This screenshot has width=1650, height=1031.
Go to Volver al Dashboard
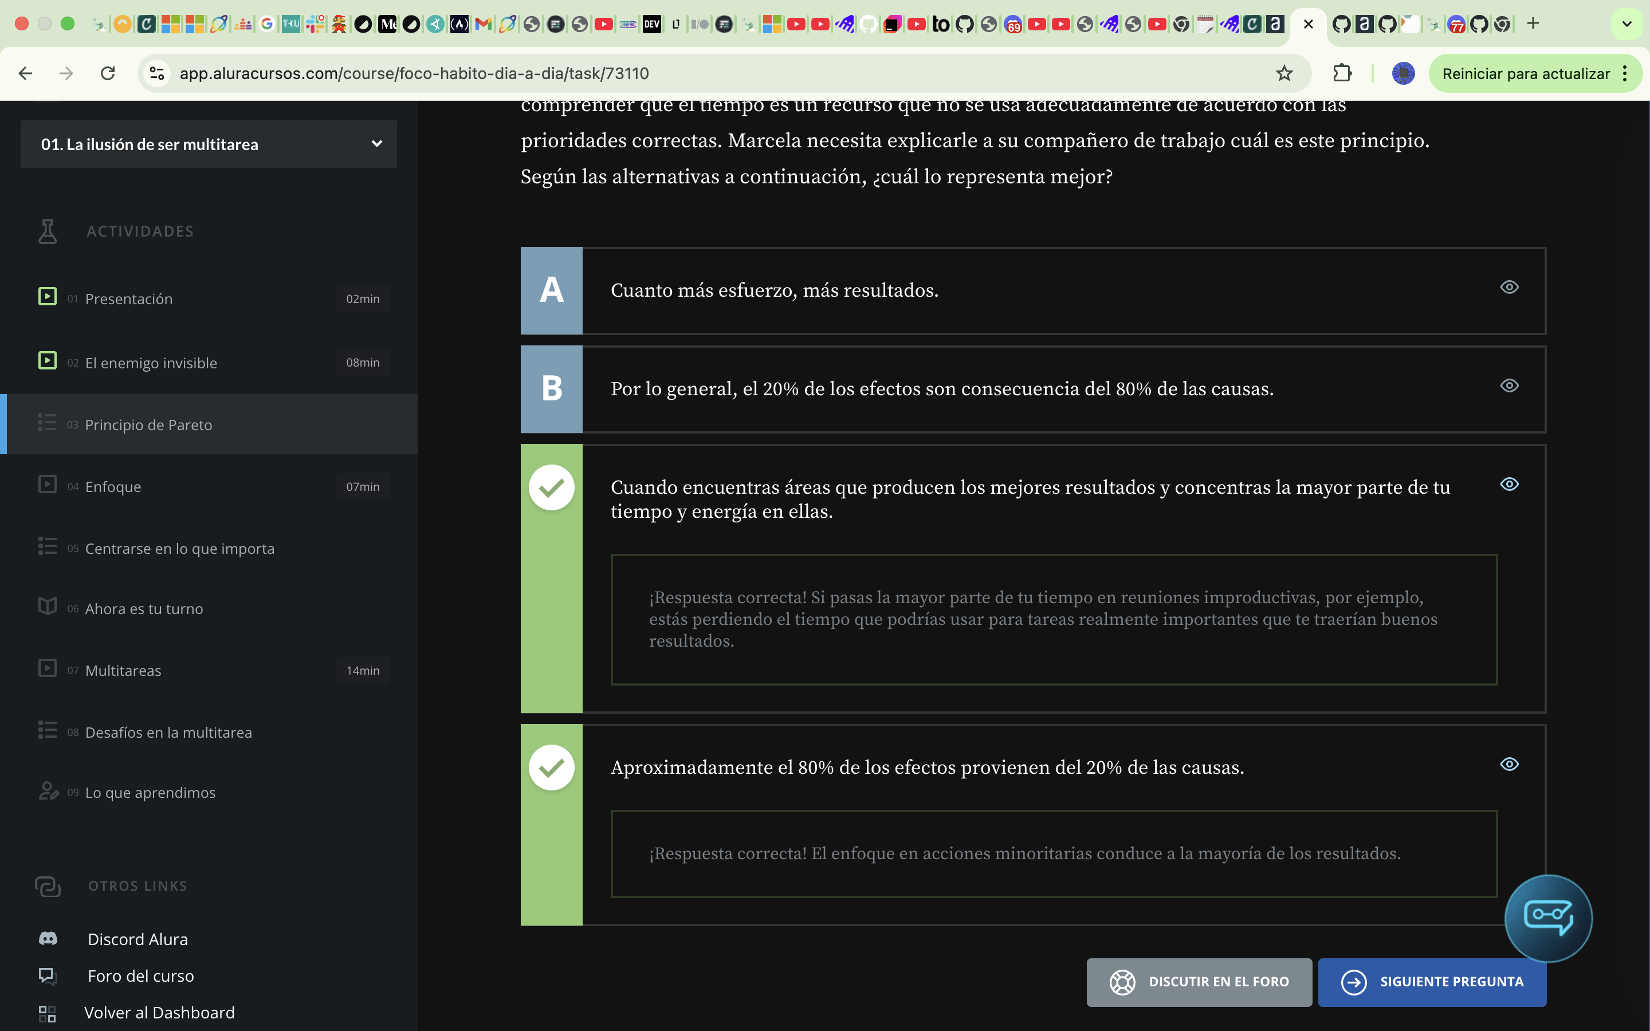point(159,1013)
